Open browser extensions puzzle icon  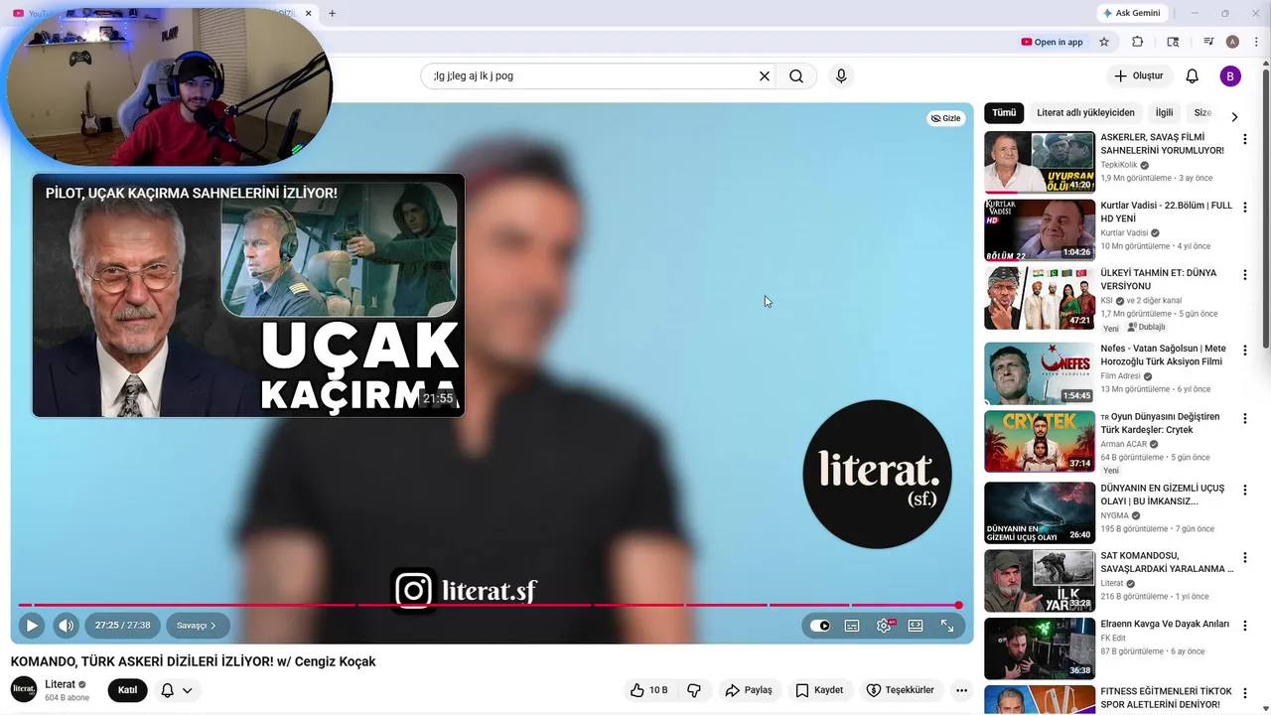[x=1138, y=42]
